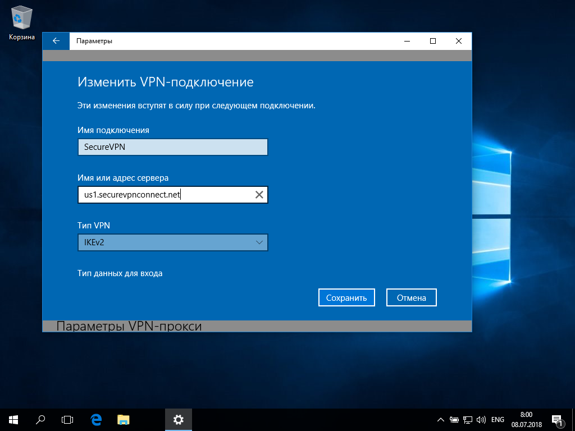The image size is (575, 431).
Task: Click the Параметры VPN-прокси heading
Action: pos(129,326)
